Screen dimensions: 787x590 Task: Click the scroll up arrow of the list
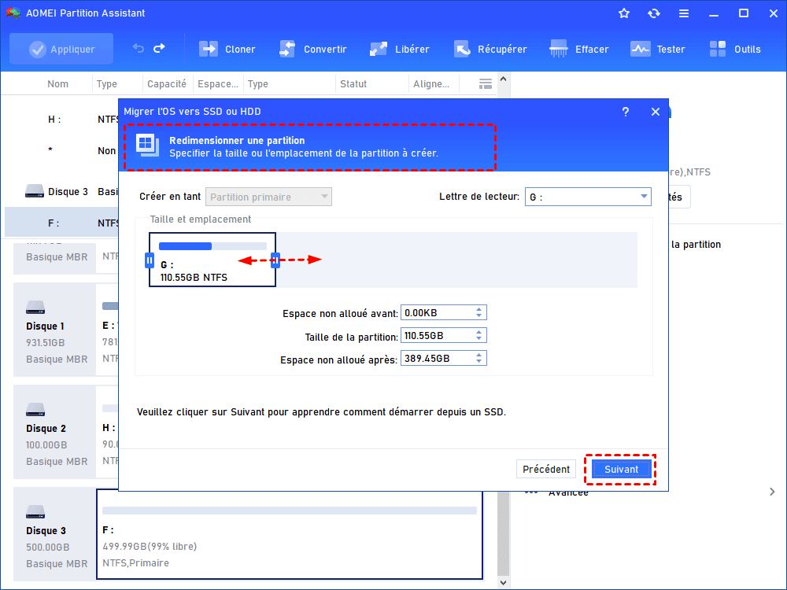coord(504,79)
